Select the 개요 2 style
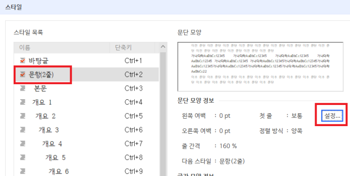The width and height of the screenshot is (350, 176). point(86,116)
